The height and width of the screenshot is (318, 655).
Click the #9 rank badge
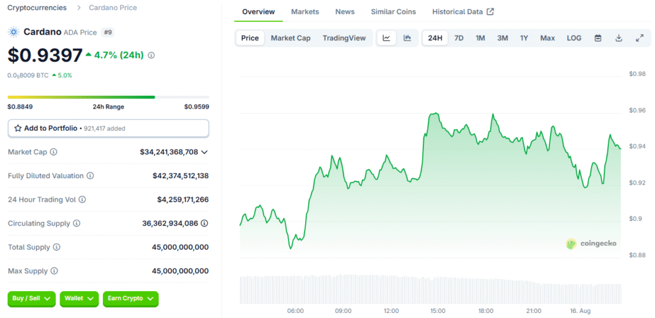tap(107, 33)
